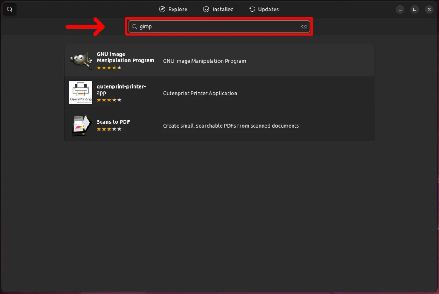Viewport: 439px width, 294px height.
Task: Click the star rating under GNU Image Manipulation Program
Action: pos(109,67)
